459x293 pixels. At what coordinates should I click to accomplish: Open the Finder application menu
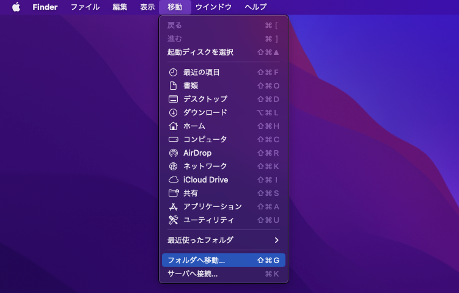45,7
